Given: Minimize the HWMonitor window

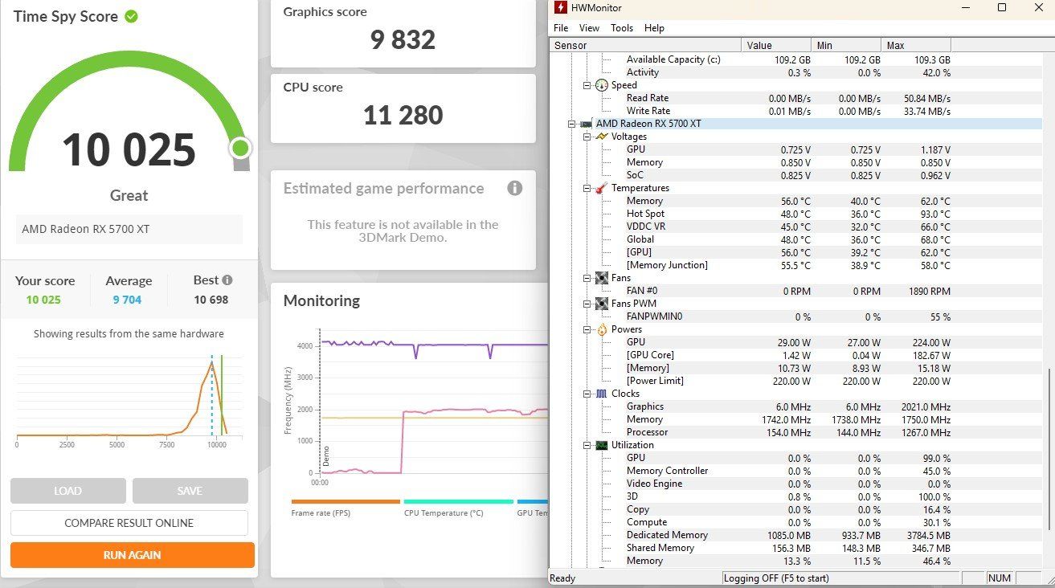Looking at the screenshot, I should [967, 8].
